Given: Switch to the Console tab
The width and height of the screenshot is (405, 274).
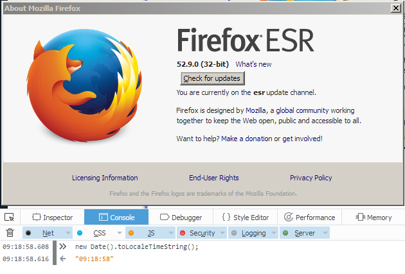Looking at the screenshot, I should tap(116, 218).
